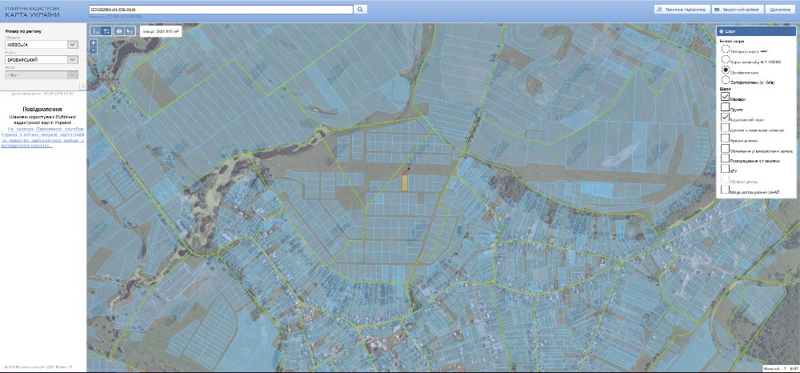The width and height of the screenshot is (800, 373).
Task: Enable the Розпорядження с/г землями checkbox
Action: [x=725, y=158]
